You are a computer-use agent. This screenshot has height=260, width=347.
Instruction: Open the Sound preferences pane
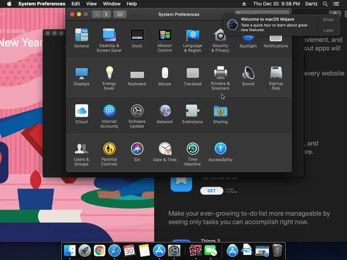248,76
